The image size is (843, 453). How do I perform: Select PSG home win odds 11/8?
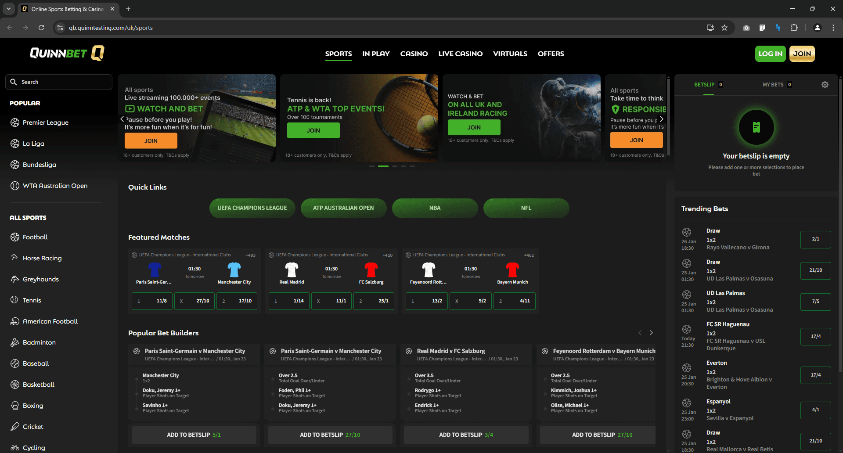pos(152,301)
